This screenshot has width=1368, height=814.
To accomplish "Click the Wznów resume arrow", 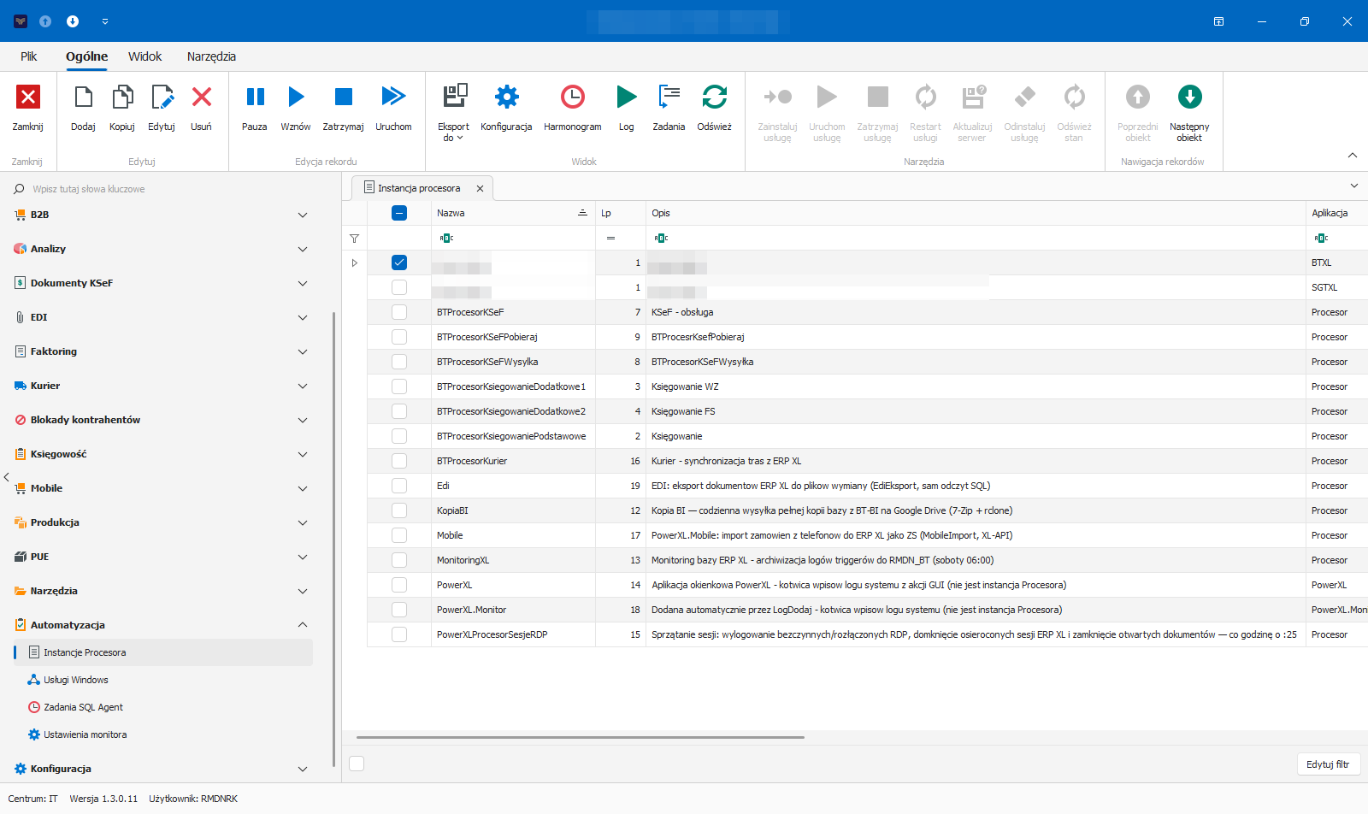I will pos(296,97).
